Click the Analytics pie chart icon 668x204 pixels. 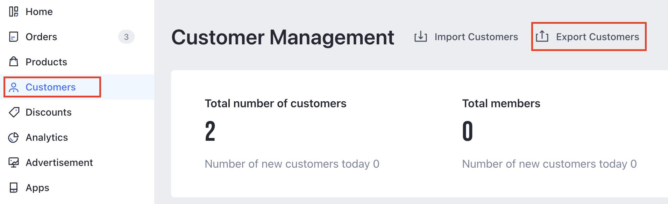14,138
